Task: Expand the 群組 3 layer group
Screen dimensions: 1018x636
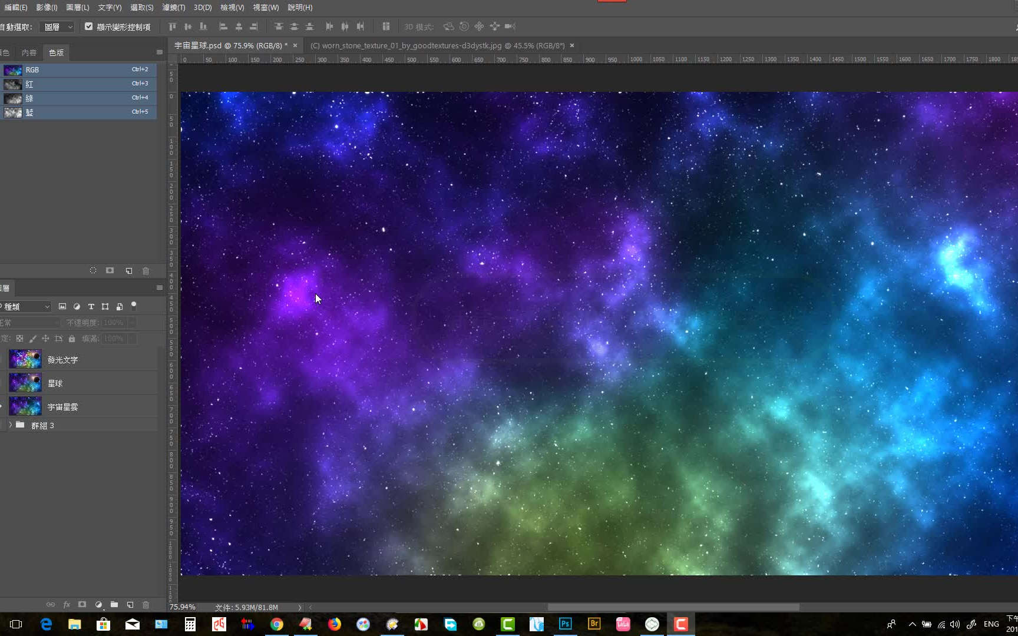Action: pos(10,425)
